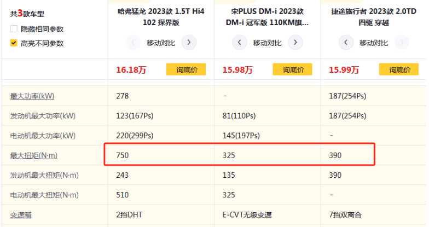Image resolution: width=429 pixels, height=227 pixels.
Task: Open 捷途旅行者 2023款 2.0TD title
Action: pyautogui.click(x=374, y=16)
